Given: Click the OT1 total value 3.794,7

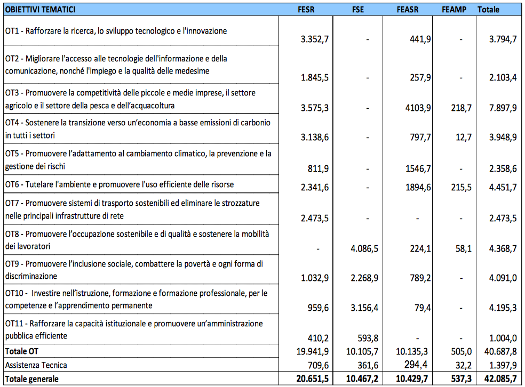Looking at the screenshot, I should tap(503, 39).
